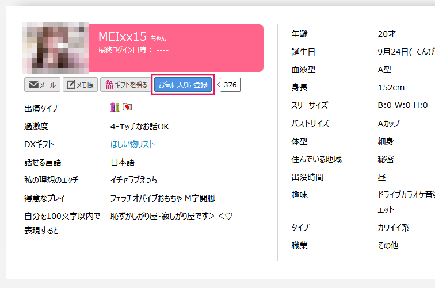Viewport: 435px width, 288px height.
Task: Click the 血液型 A型 value
Action: click(x=384, y=70)
